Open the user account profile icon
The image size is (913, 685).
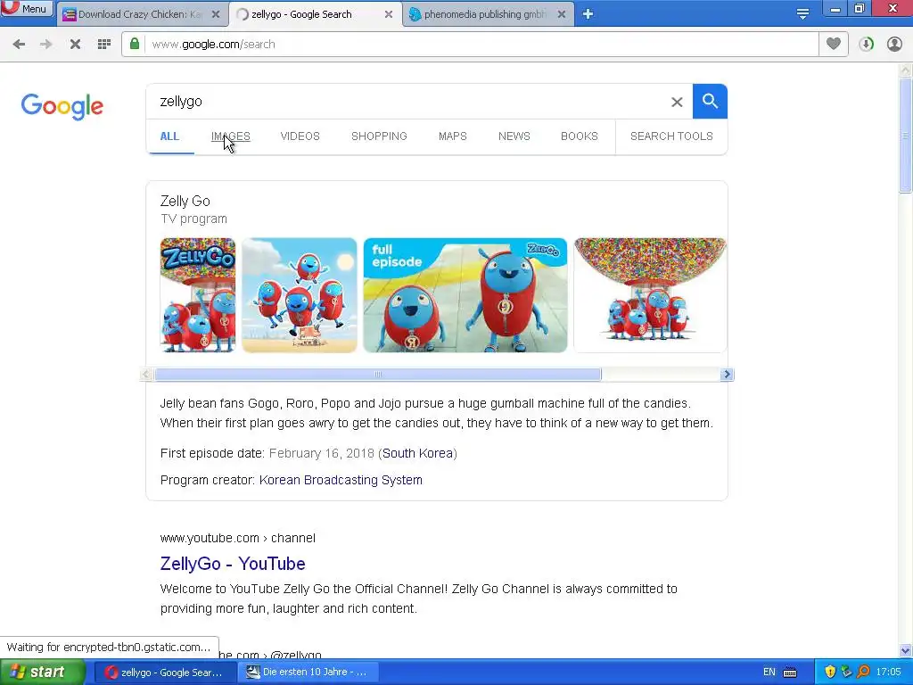click(894, 45)
